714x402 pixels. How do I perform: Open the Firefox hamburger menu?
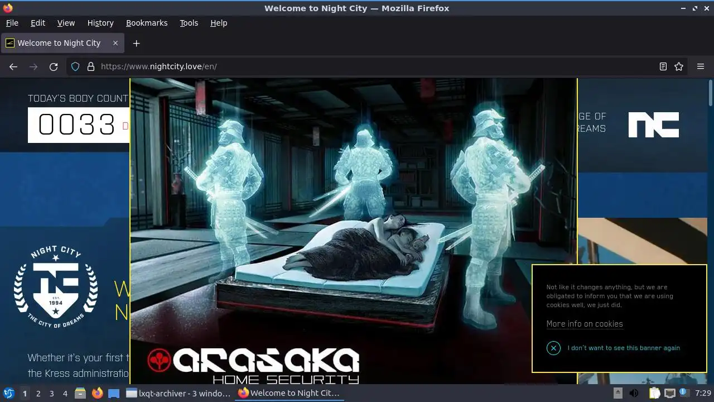[701, 66]
